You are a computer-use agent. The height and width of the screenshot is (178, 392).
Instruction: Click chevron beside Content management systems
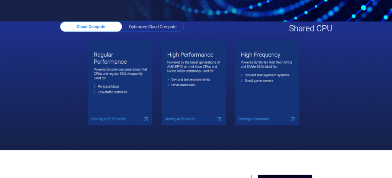(x=242, y=75)
